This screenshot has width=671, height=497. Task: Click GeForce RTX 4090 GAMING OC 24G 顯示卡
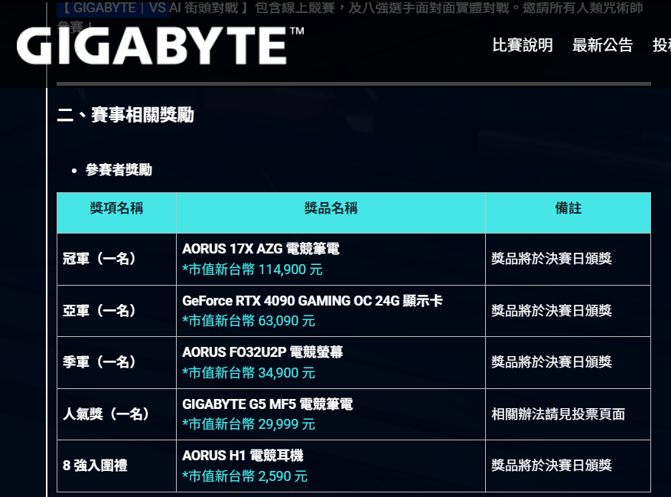pos(312,301)
